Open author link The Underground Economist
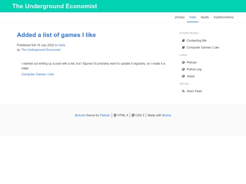 (41, 50)
